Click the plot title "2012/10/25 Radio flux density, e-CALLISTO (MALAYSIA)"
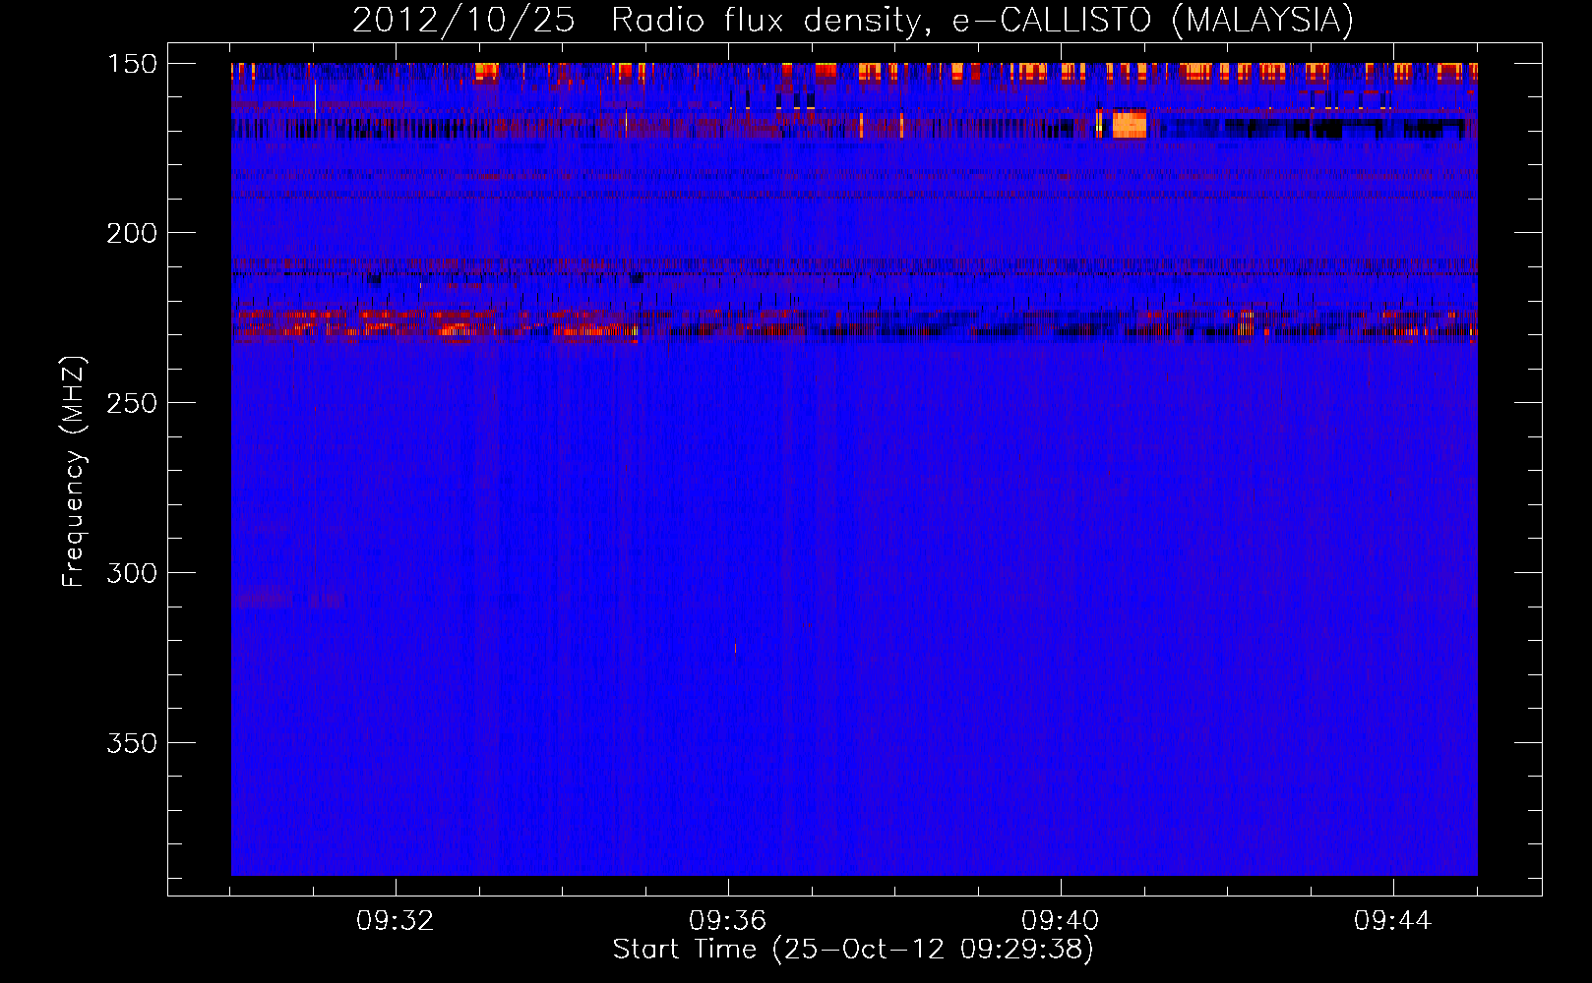This screenshot has width=1592, height=983. pos(853,21)
